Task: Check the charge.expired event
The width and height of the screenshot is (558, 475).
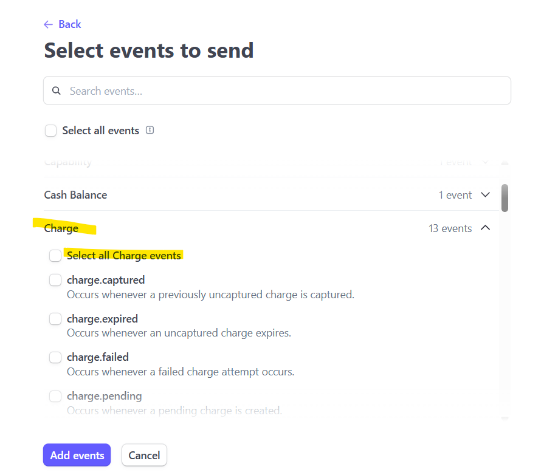Action: click(55, 319)
